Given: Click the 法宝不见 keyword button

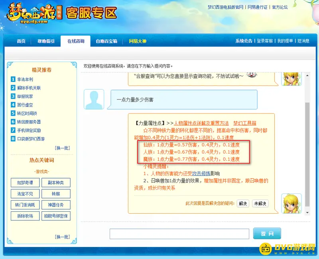Looking at the screenshot, I should point(25,194).
